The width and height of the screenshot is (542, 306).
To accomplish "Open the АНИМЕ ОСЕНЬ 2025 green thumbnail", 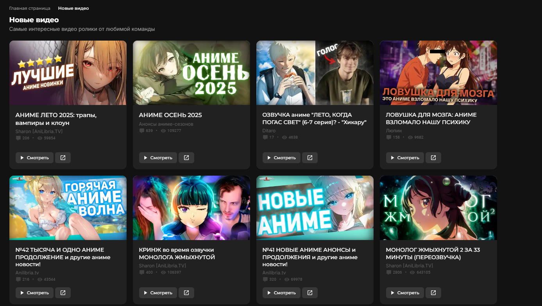I will point(191,73).
